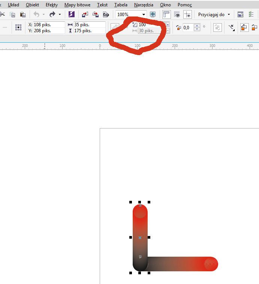Increase the blend rotation angle using up arrow
The width and height of the screenshot is (259, 284).
point(197,25)
